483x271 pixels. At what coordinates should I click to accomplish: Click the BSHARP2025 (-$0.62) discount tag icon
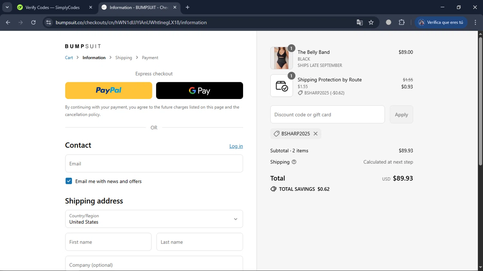point(300,93)
